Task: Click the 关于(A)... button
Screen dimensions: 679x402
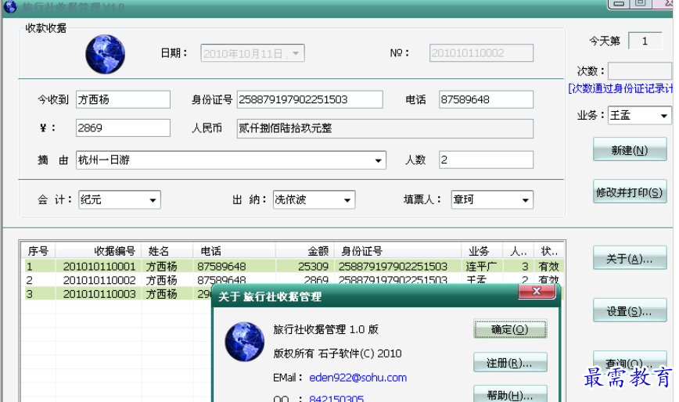Action: pos(630,258)
